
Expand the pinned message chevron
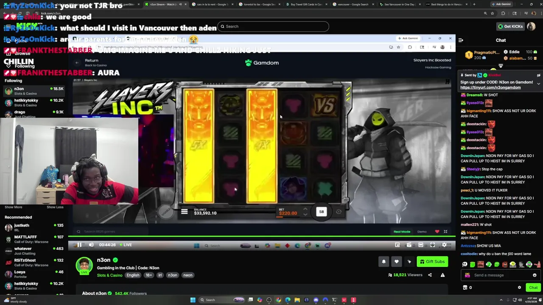[538, 83]
